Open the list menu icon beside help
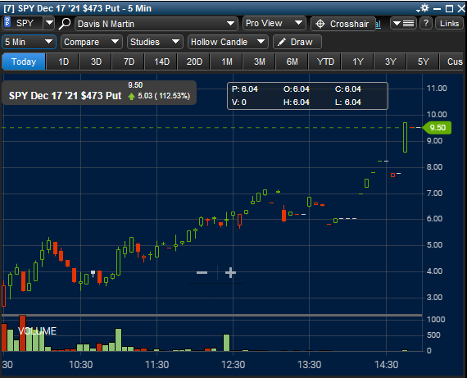Viewport: 467px width, 378px height. pyautogui.click(x=404, y=23)
